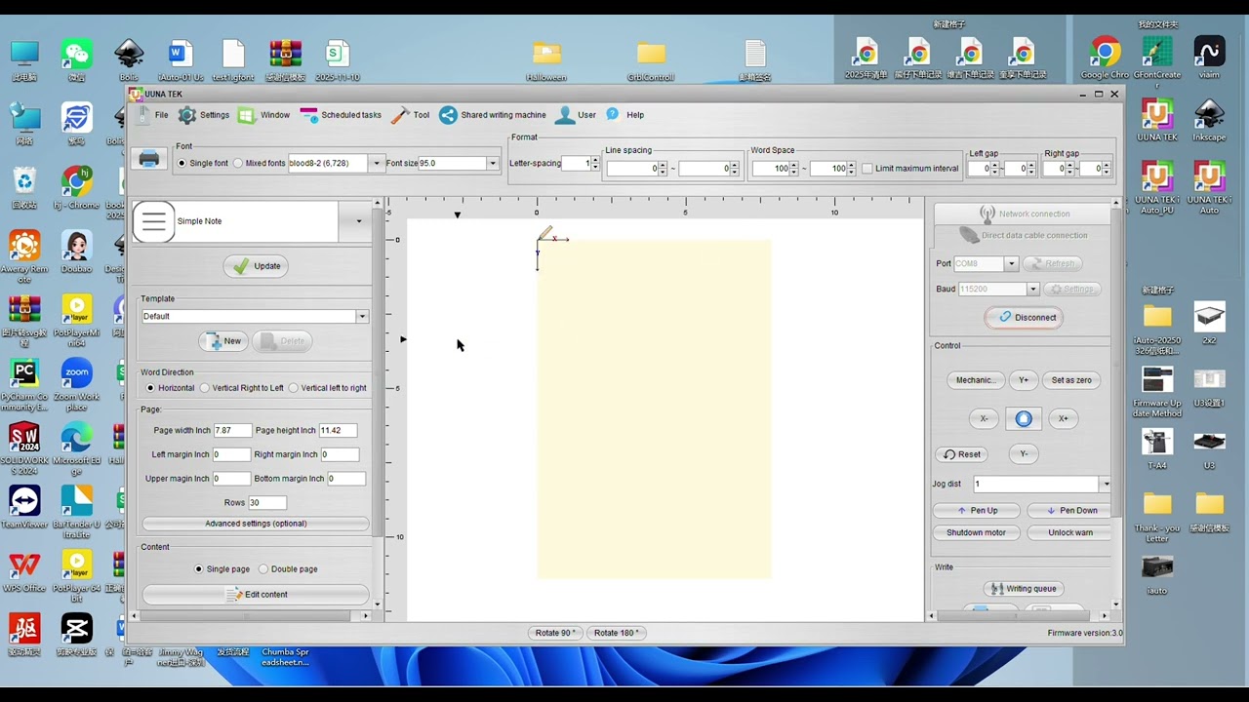Select the Double page option

click(x=263, y=569)
